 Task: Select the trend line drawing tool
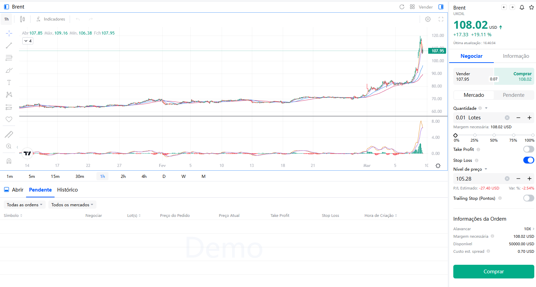click(9, 45)
